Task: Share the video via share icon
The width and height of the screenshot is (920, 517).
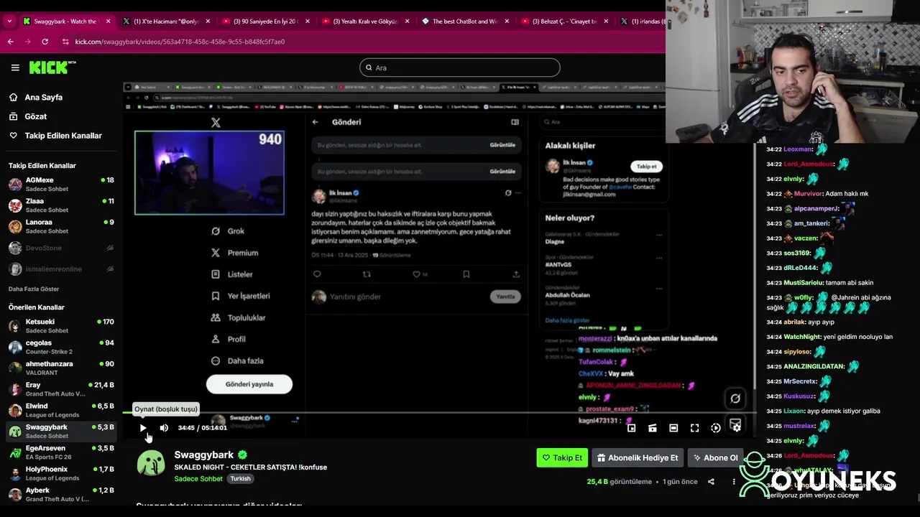Action: [711, 482]
